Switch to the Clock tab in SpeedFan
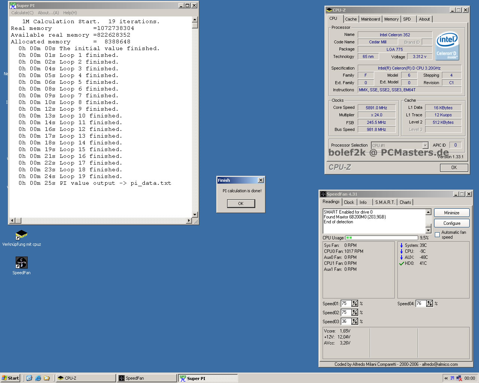Image resolution: width=479 pixels, height=383 pixels. coord(349,202)
